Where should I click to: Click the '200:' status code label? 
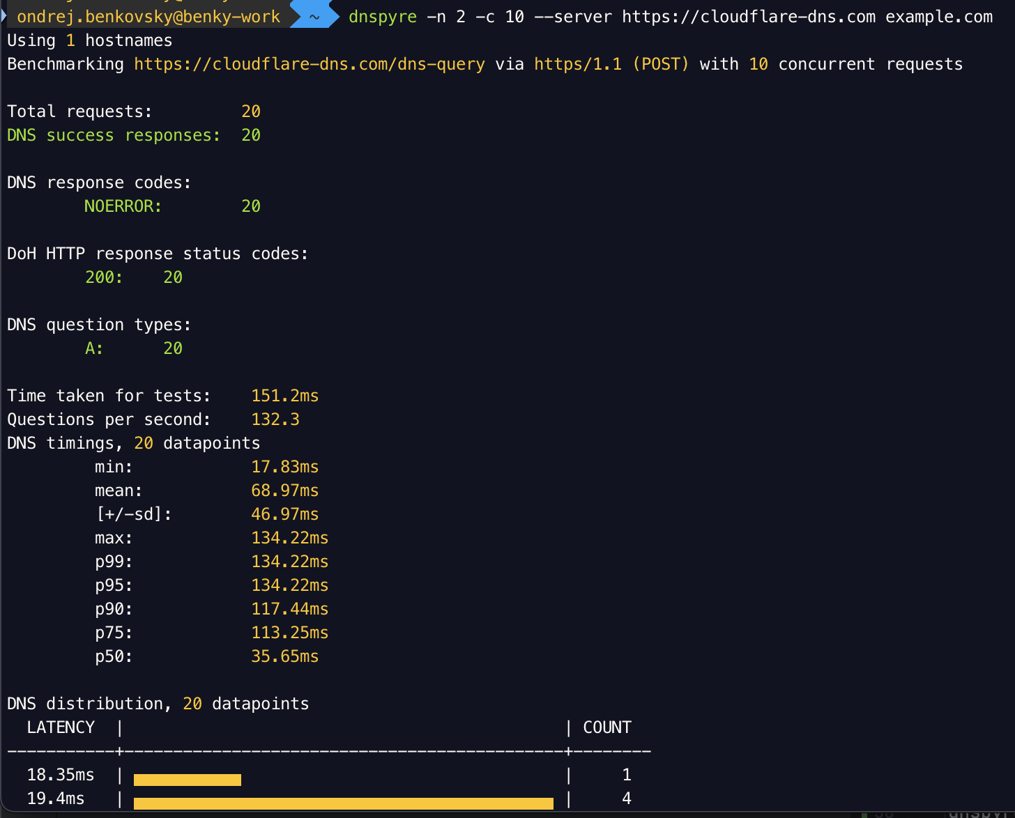pyautogui.click(x=104, y=277)
